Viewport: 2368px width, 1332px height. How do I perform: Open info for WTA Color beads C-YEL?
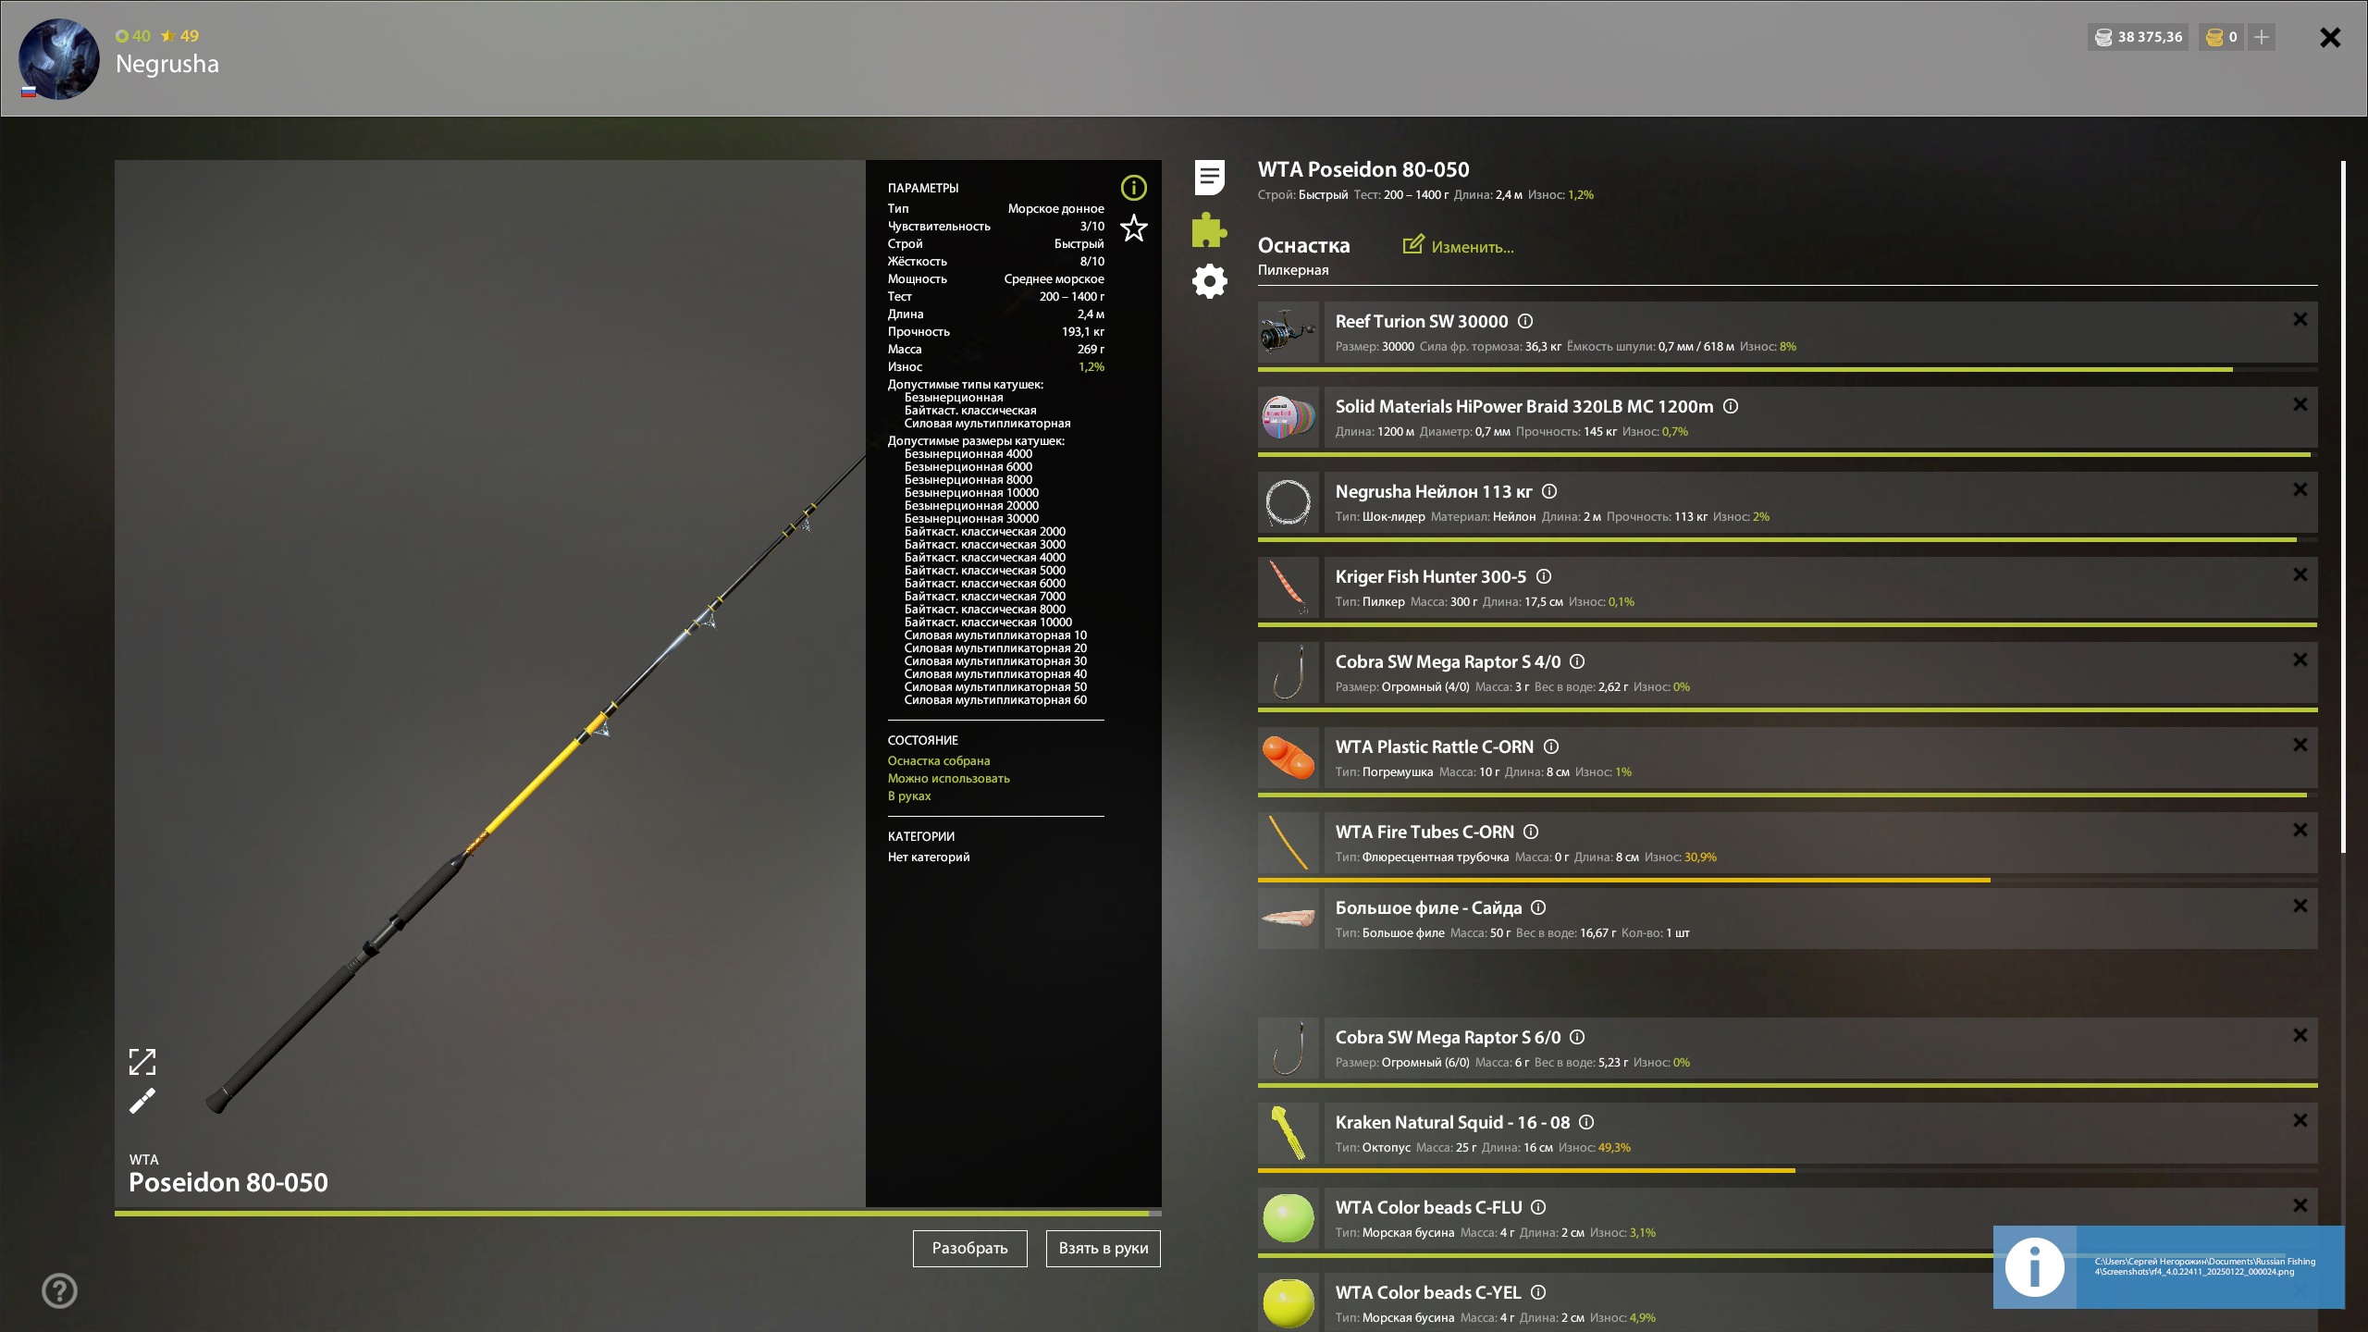pos(1538,1292)
